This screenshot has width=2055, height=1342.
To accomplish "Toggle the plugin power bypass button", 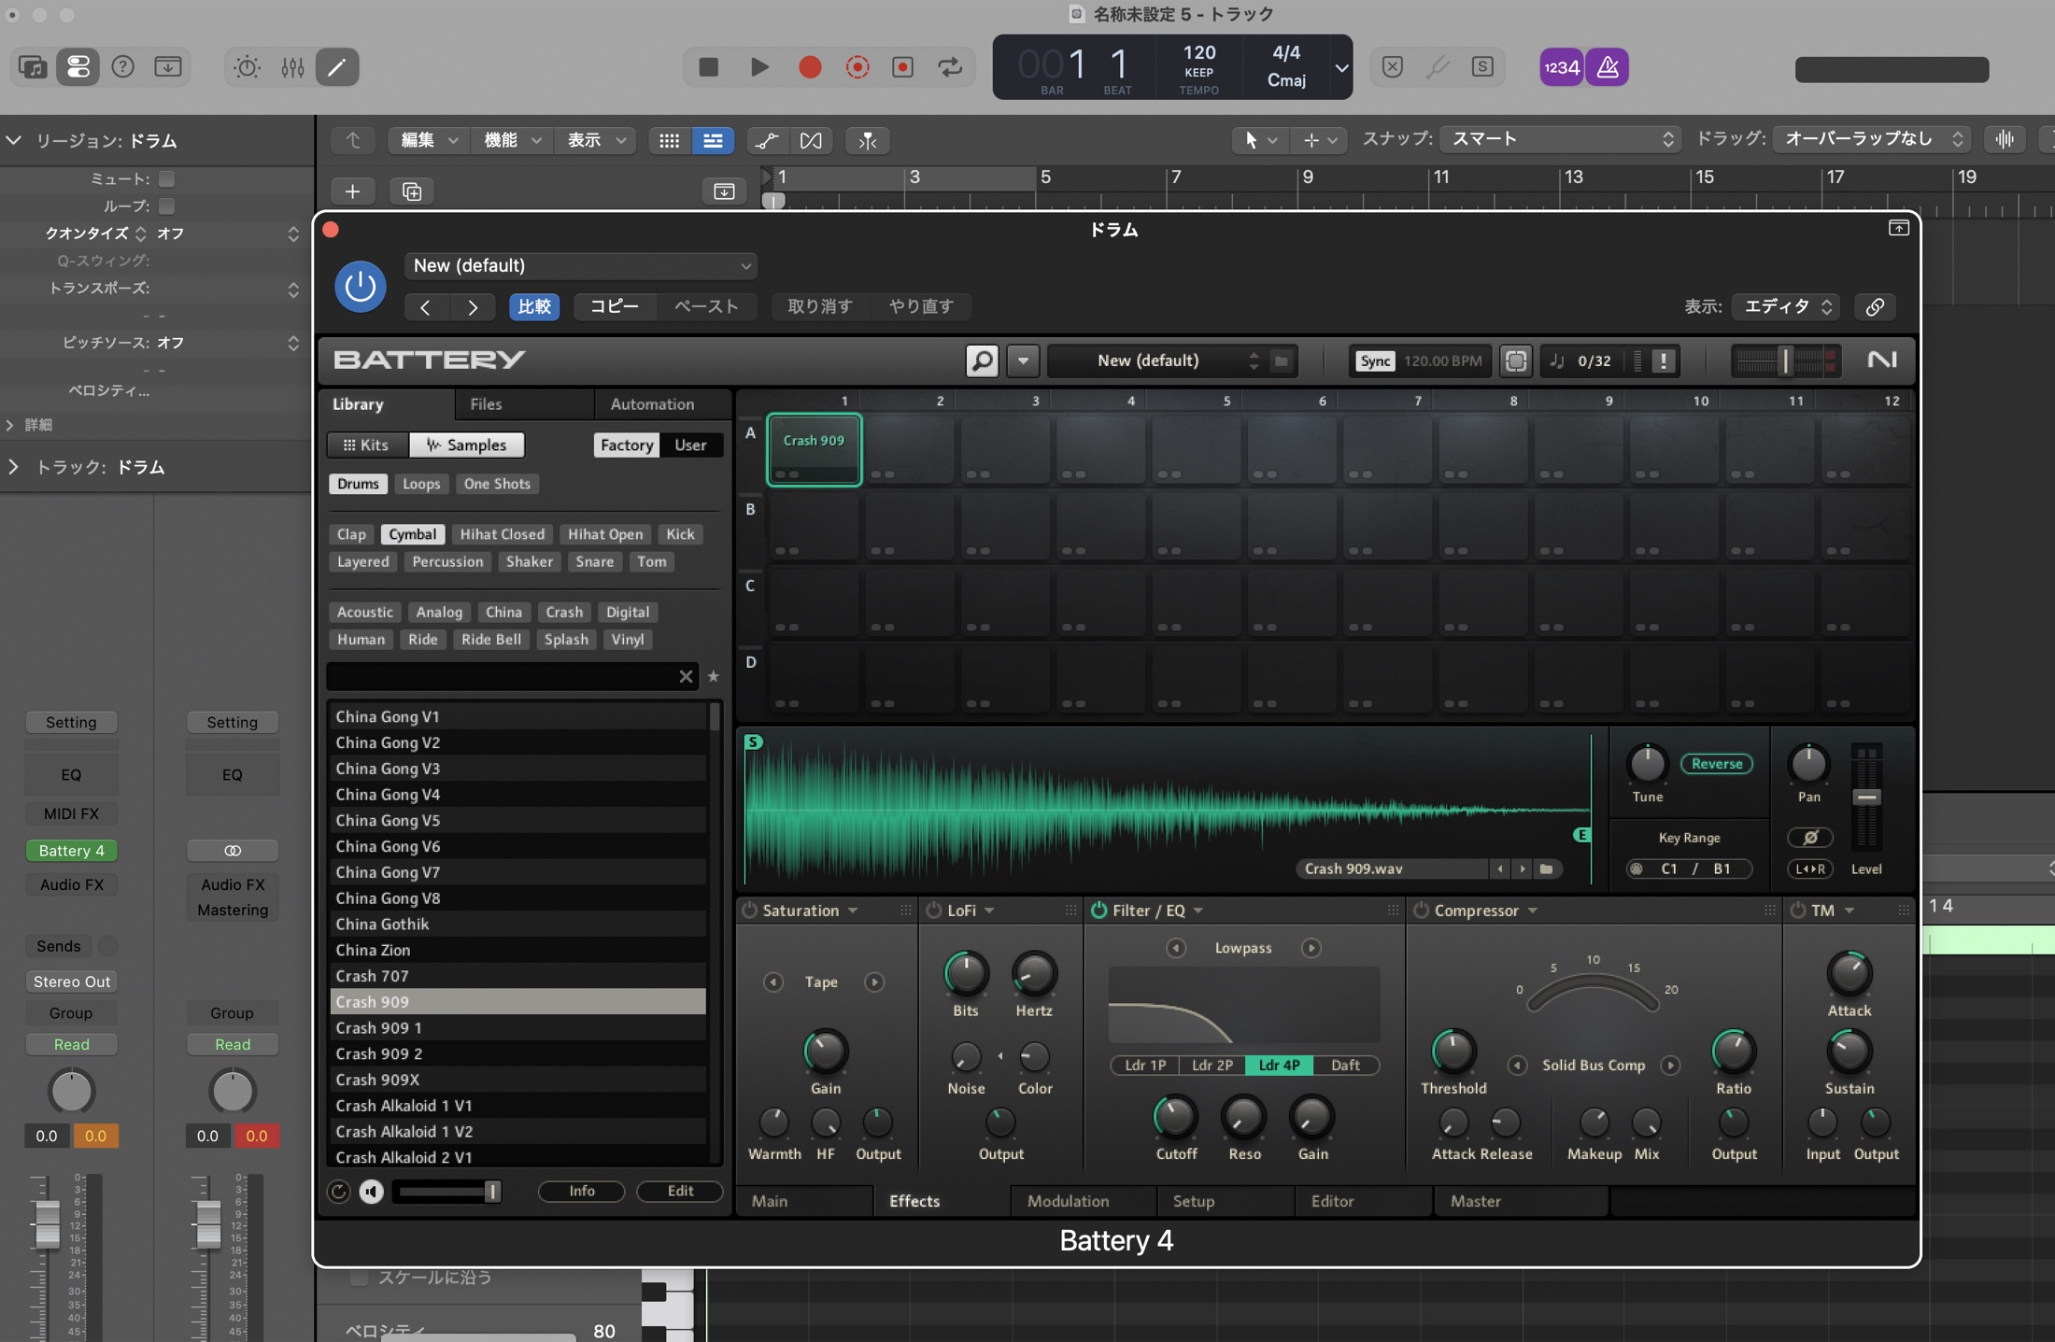I will point(360,287).
